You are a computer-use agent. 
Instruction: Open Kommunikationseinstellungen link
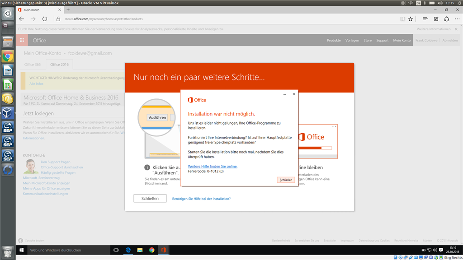[46, 194]
